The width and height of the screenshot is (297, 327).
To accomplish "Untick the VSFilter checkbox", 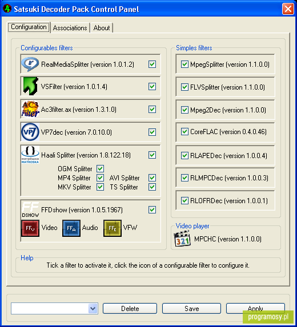I will pos(152,86).
